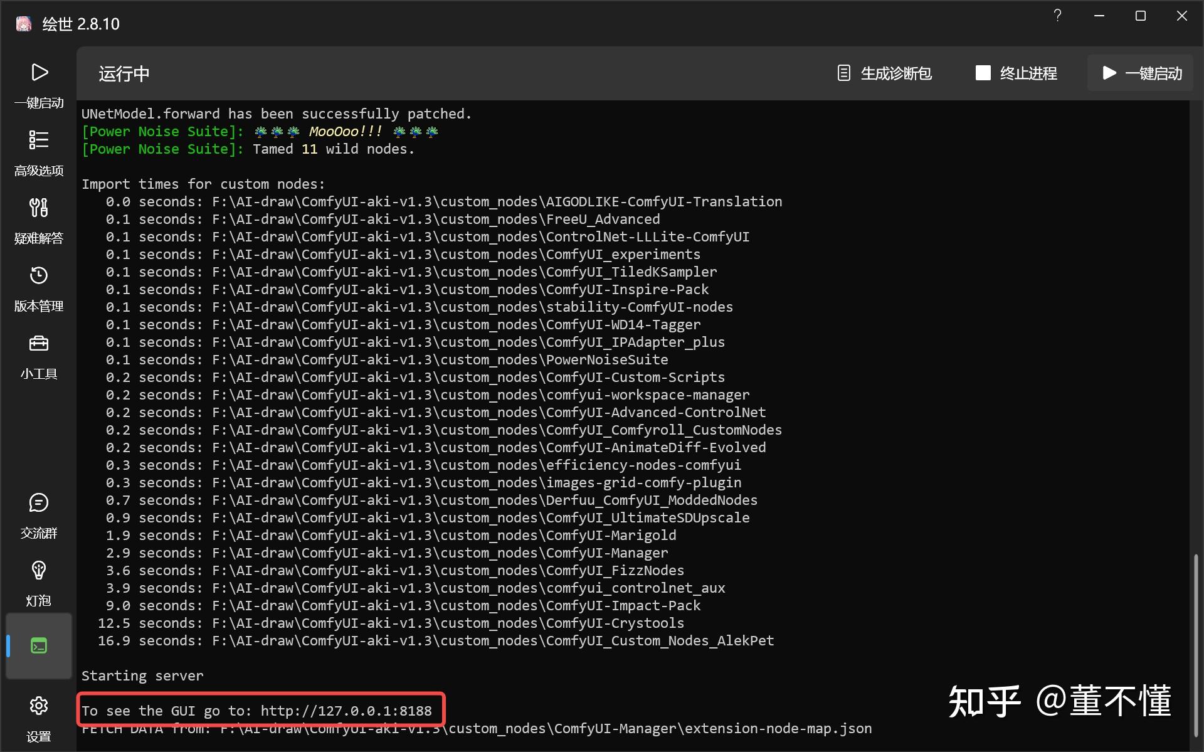Maximize the 绘世 launcher window
This screenshot has height=752, width=1204.
click(1140, 16)
